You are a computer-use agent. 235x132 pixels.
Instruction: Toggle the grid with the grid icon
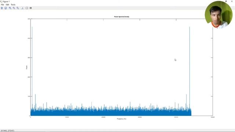pos(30,8)
